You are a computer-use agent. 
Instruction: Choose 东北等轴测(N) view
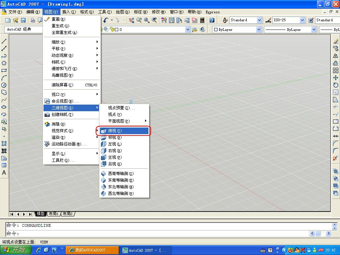coord(124,187)
